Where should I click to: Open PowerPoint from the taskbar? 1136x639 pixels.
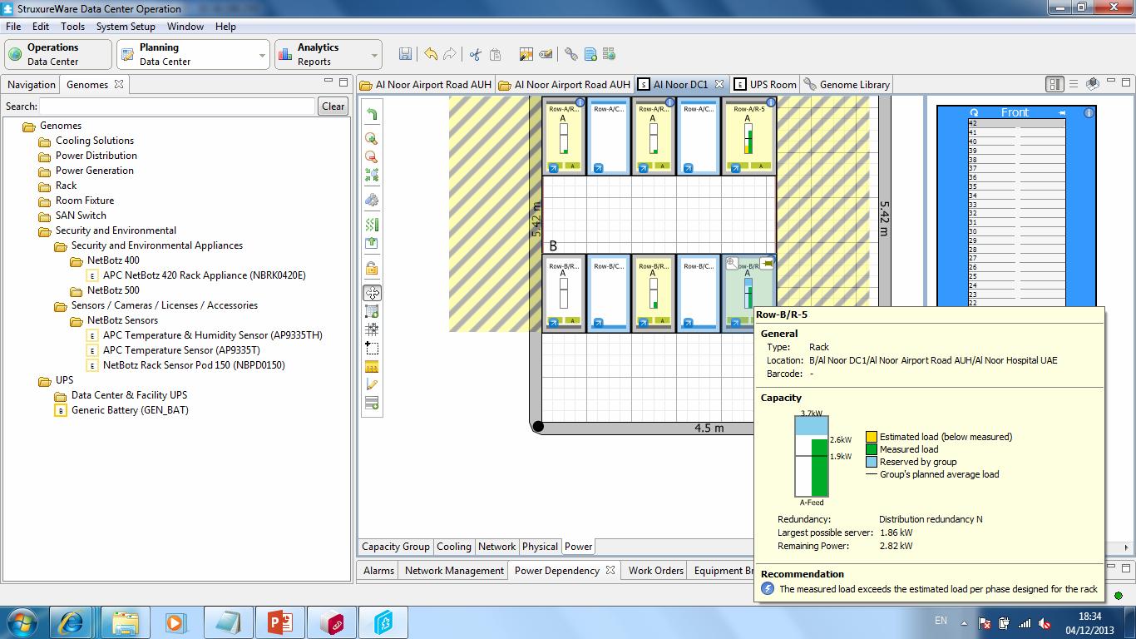(279, 622)
